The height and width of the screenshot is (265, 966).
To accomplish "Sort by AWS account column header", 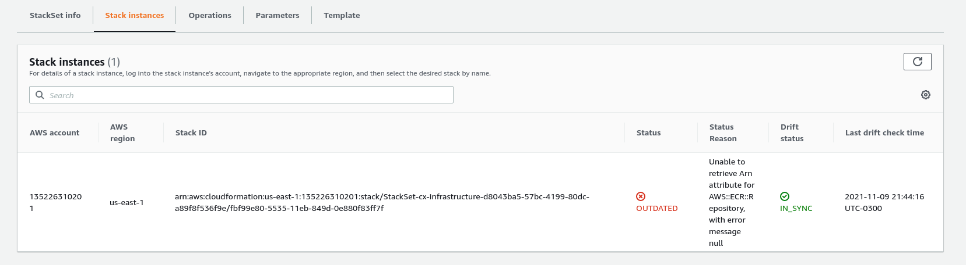I will pyautogui.click(x=54, y=132).
